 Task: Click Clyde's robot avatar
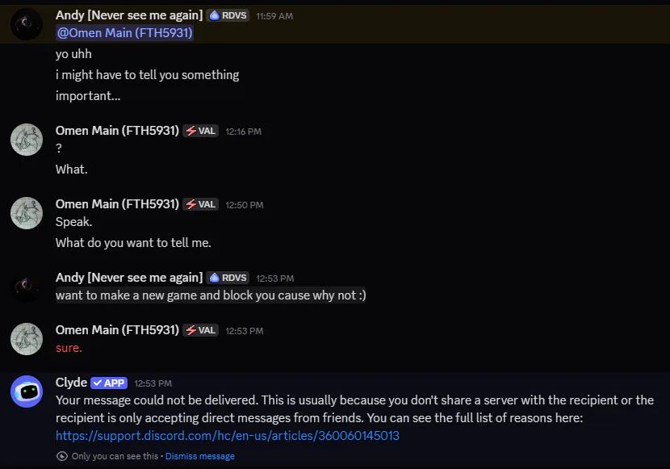pos(27,392)
